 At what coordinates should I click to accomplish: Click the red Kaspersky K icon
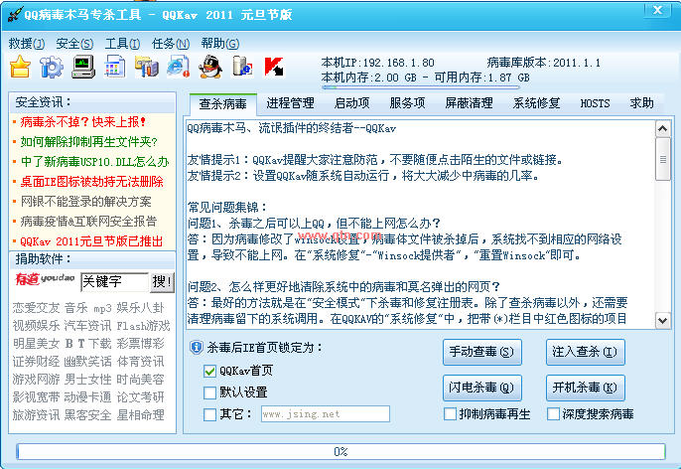pyautogui.click(x=274, y=68)
